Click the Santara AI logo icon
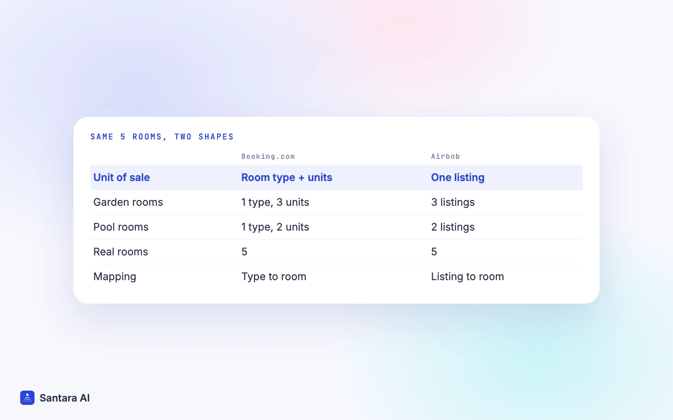673x420 pixels. (27, 398)
